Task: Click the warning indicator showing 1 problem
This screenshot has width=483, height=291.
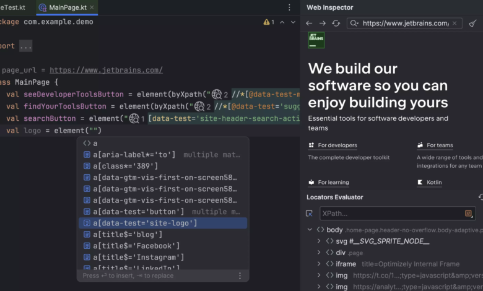Action: tap(269, 22)
